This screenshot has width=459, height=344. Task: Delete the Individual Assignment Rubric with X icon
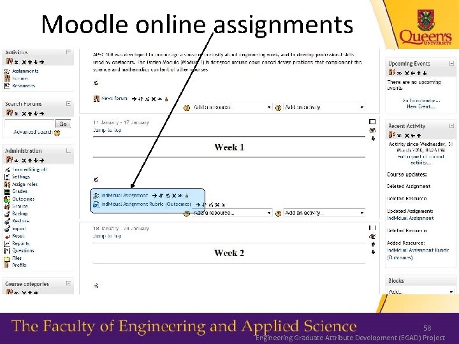(217, 204)
